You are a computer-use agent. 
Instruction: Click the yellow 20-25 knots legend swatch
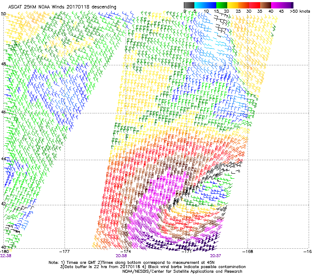click(233, 5)
